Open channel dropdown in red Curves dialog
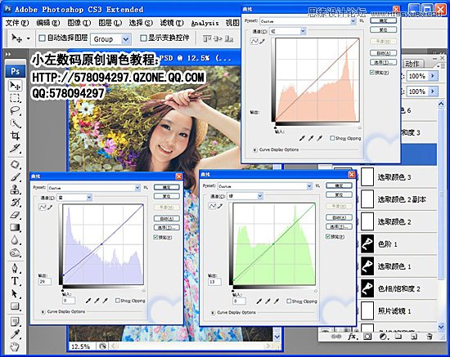This screenshot has width=450, height=357. pyautogui.click(x=303, y=31)
